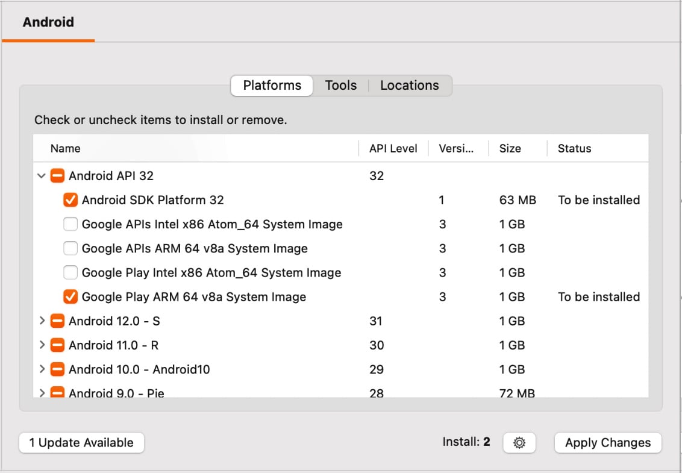The image size is (682, 473).
Task: Click Google Play Intel x86 Atom_64 System Image text
Action: point(211,272)
